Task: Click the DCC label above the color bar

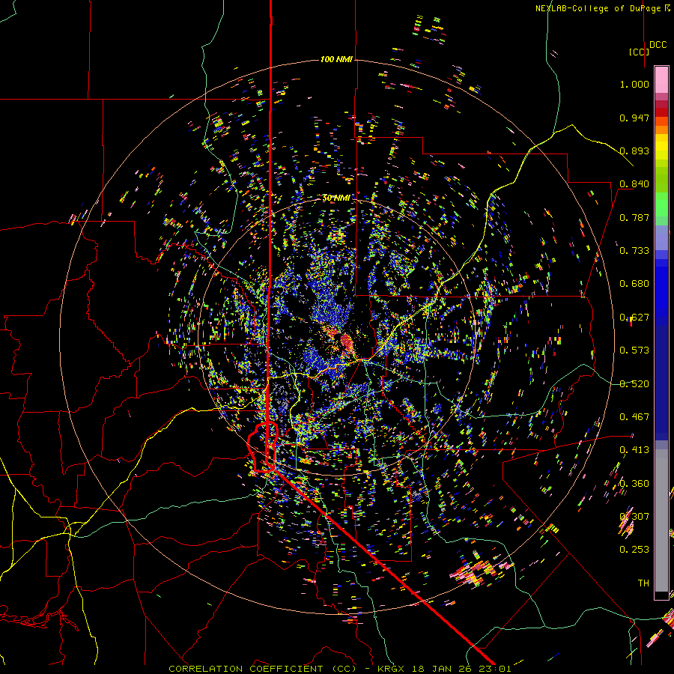Action: [x=658, y=45]
